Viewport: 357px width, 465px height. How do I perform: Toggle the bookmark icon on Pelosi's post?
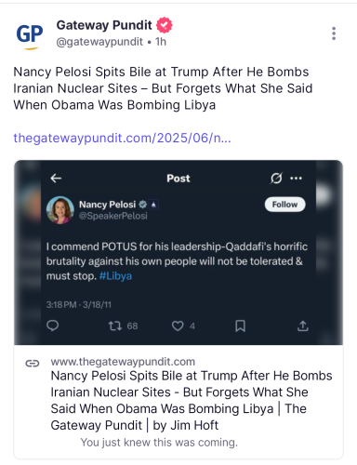[240, 325]
